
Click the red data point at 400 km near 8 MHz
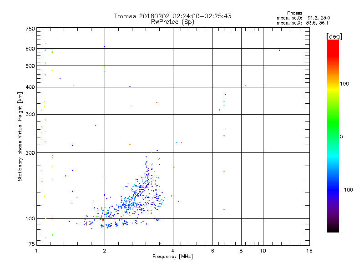pos(245,86)
